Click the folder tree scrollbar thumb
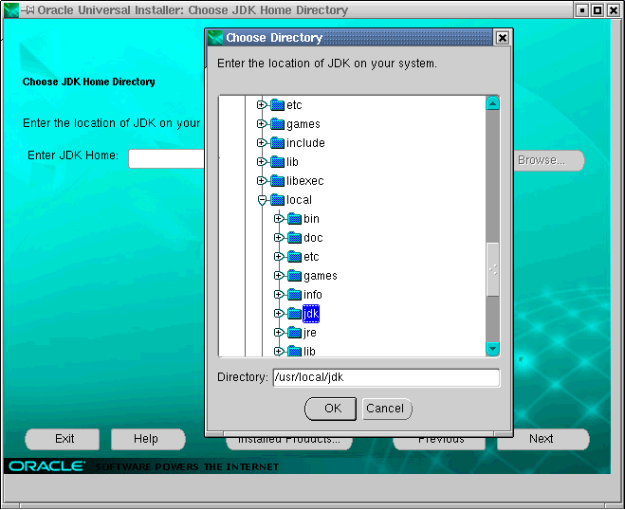 (x=492, y=270)
